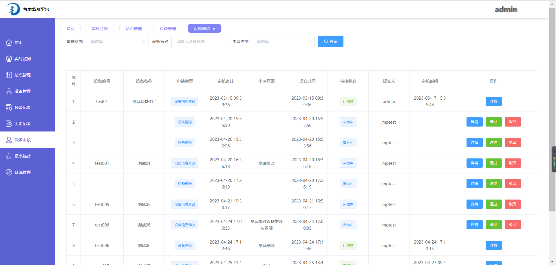Reject row 4 test001 with 驳回
Viewport: 556px width, 265px height.
click(x=513, y=163)
